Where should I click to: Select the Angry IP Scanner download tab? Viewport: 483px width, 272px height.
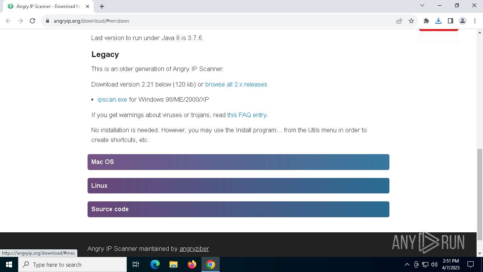48,6
